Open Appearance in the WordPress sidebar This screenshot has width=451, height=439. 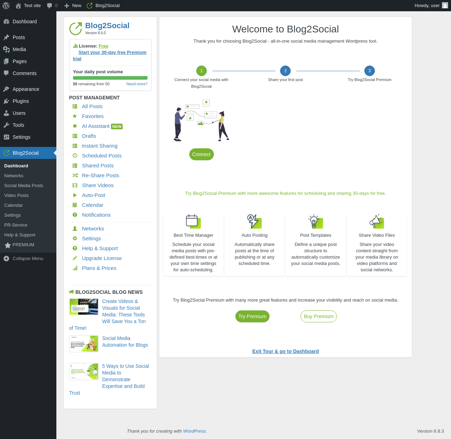pyautogui.click(x=28, y=89)
